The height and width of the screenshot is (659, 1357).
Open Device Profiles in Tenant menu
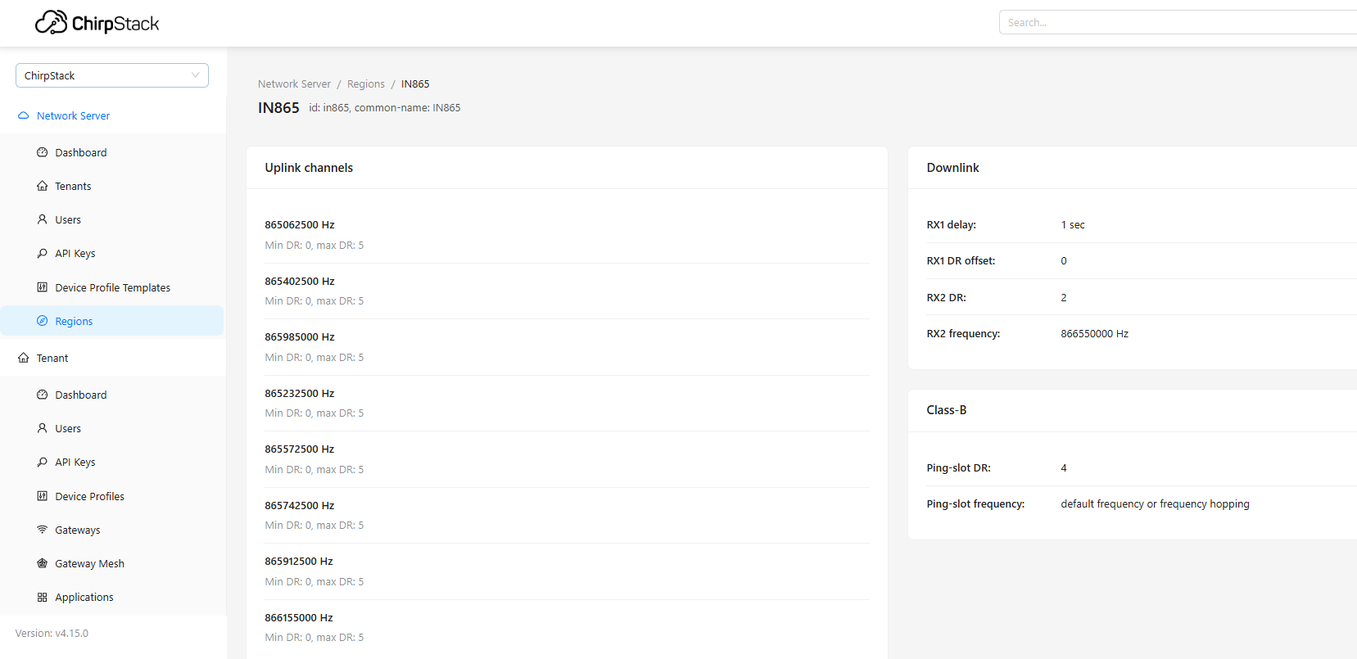point(89,496)
